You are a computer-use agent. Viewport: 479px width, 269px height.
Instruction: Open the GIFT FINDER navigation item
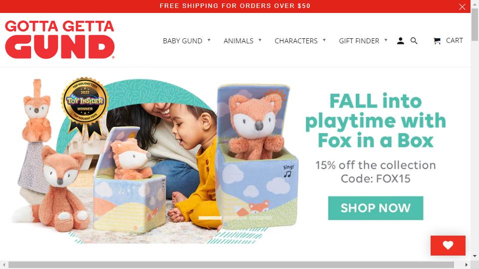[x=359, y=41]
